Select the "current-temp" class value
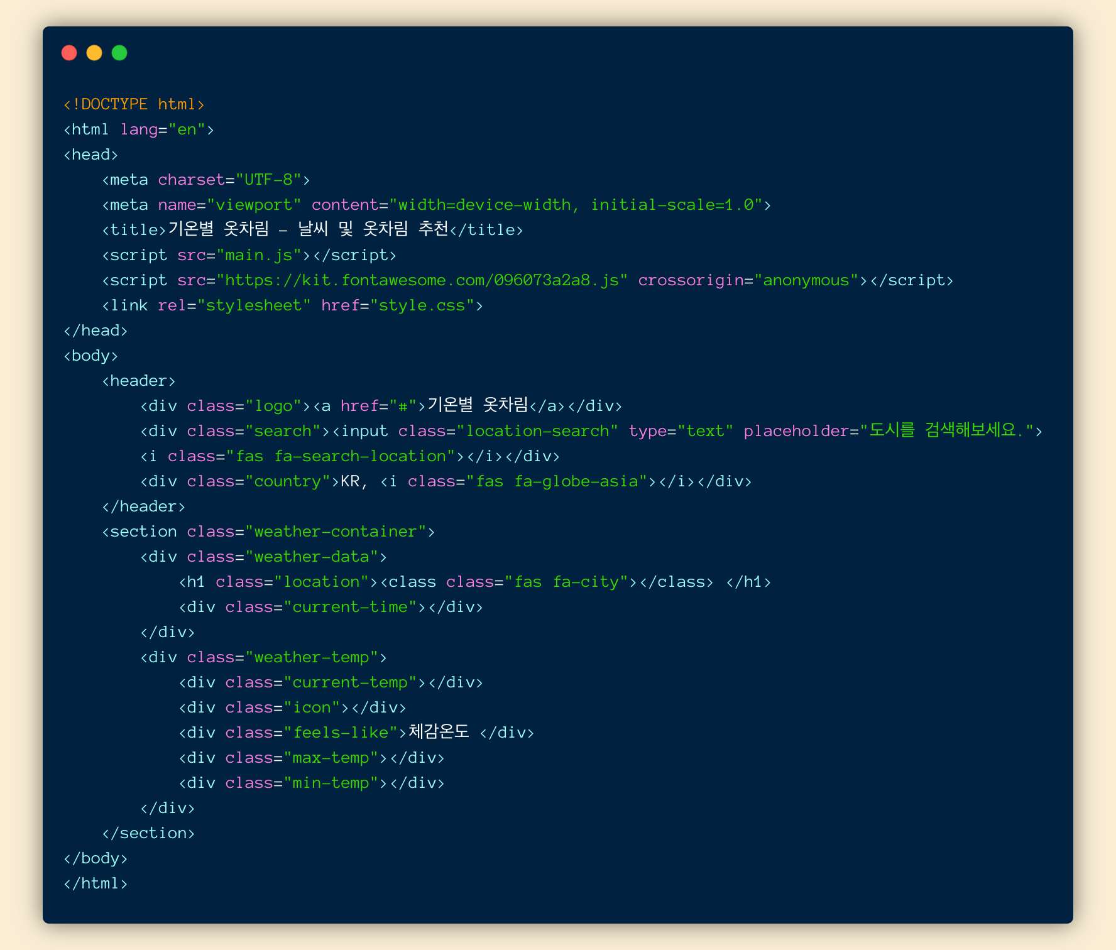This screenshot has width=1116, height=950. point(351,682)
